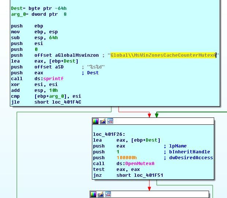Click the 'xor esi, esi' instruction

pyautogui.click(x=34, y=85)
